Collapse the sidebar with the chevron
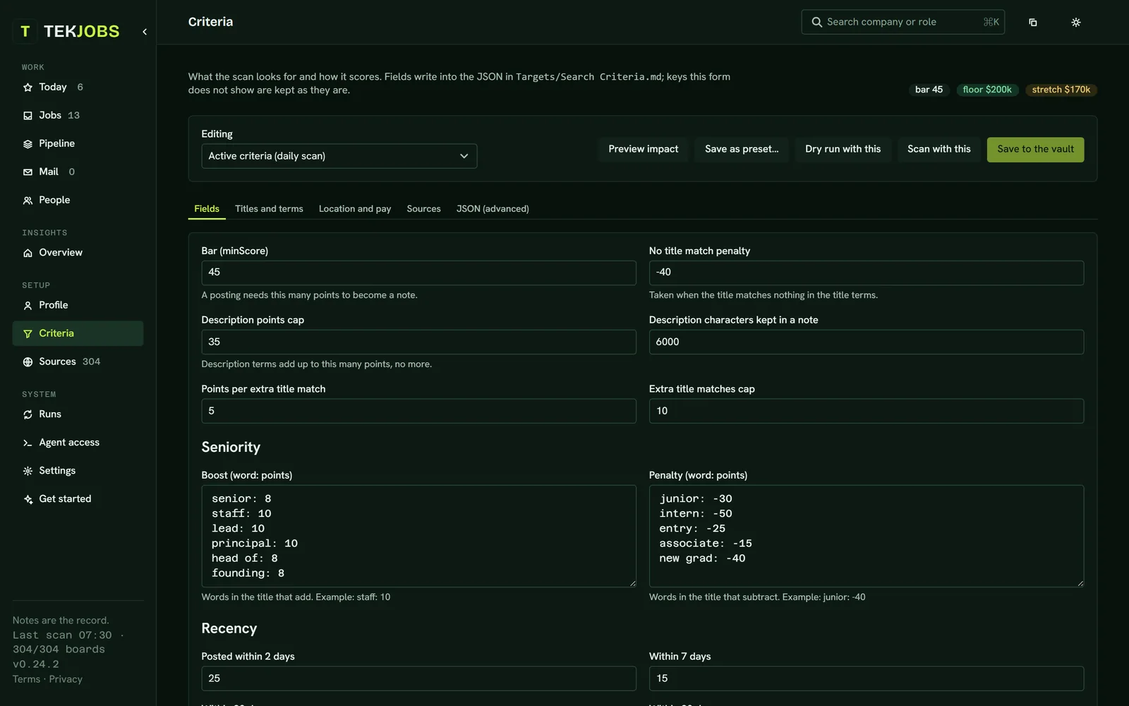Screen dimensions: 1129x706 point(145,32)
